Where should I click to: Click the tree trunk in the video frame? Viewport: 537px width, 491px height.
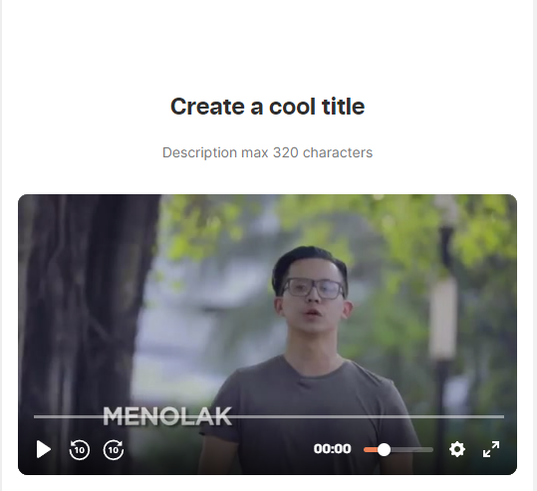86,308
